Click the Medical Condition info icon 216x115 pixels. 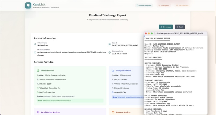click(35, 52)
